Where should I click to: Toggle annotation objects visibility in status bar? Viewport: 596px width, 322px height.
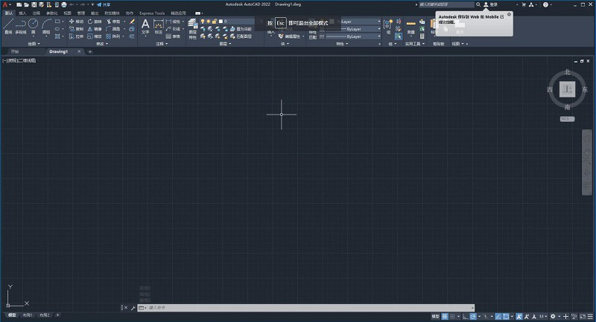pyautogui.click(x=519, y=316)
